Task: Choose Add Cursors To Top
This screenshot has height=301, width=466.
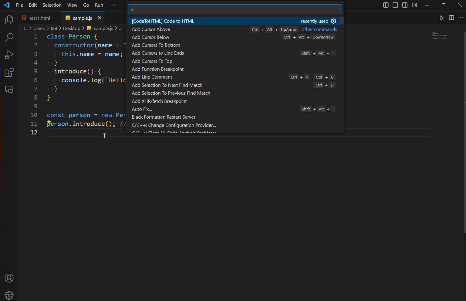Action: tap(234, 61)
